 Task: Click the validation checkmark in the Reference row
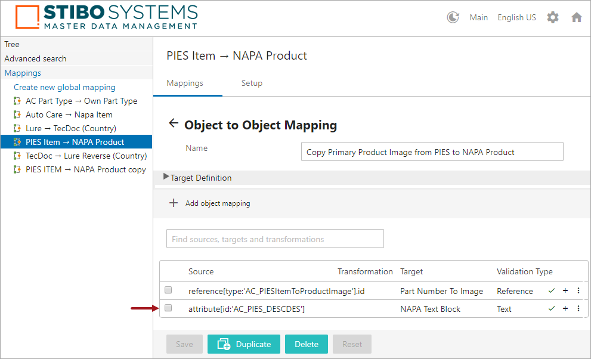pos(552,290)
